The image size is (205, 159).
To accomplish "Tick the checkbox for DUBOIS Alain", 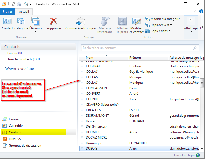I will (x=82, y=149).
